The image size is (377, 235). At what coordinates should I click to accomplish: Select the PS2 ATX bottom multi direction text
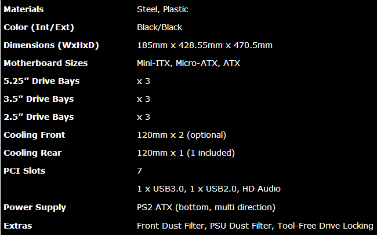206,207
